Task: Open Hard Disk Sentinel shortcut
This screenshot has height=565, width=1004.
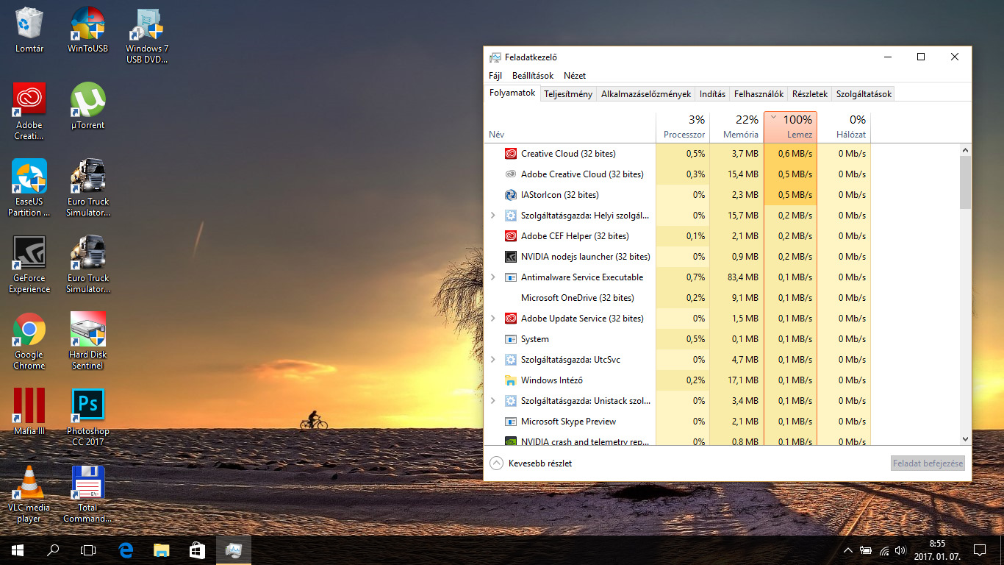Action: click(87, 341)
